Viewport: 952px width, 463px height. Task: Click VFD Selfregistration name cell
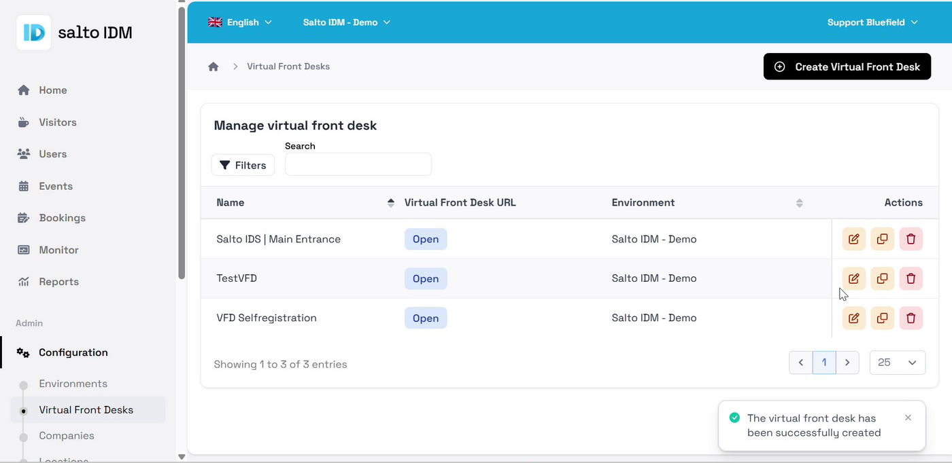tap(267, 318)
